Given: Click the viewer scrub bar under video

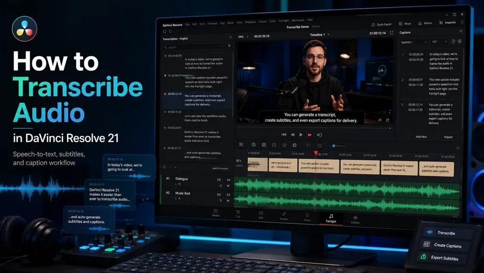Looking at the screenshot, I should [x=314, y=128].
